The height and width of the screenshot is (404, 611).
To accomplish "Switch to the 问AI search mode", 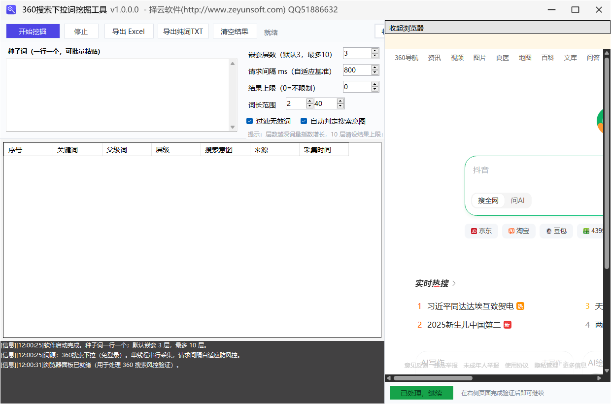I will [517, 201].
